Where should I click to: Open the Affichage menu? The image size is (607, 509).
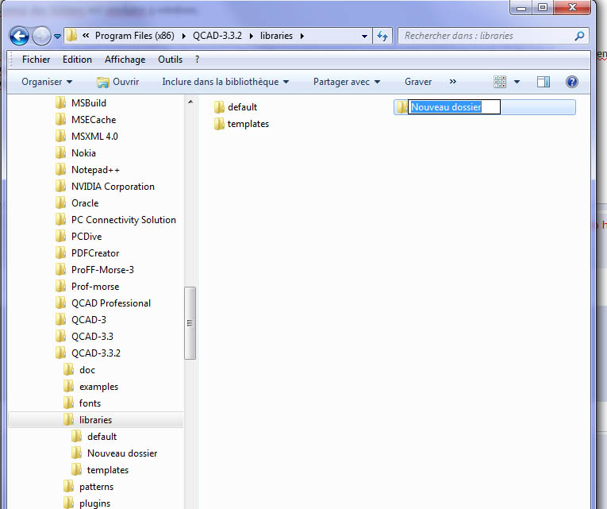click(x=125, y=60)
